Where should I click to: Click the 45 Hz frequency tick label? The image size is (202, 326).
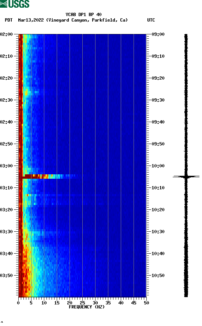[x=134, y=303]
